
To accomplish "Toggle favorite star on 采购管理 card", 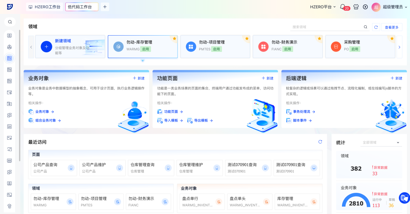I will [392, 39].
